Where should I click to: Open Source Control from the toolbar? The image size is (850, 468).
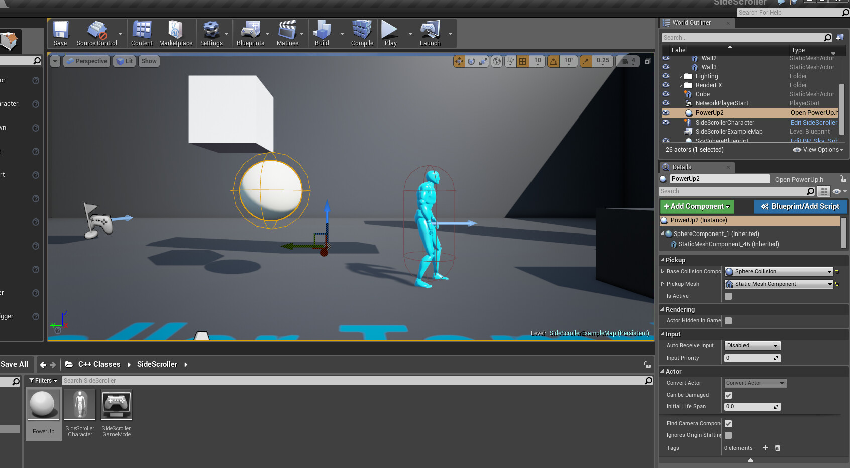click(x=96, y=33)
